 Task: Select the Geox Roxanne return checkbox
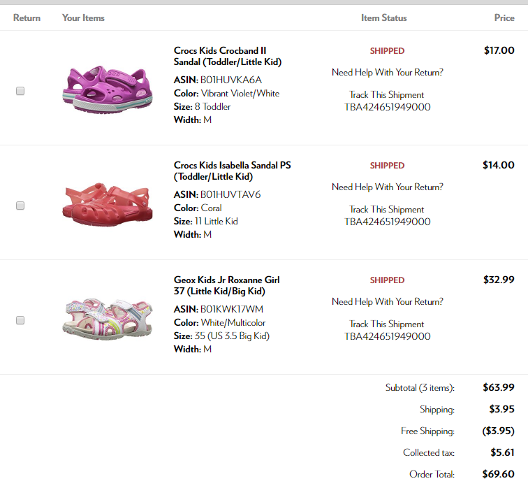(x=20, y=320)
